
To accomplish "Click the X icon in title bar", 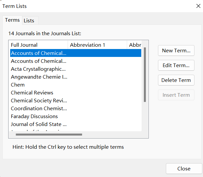I will point(198,6).
